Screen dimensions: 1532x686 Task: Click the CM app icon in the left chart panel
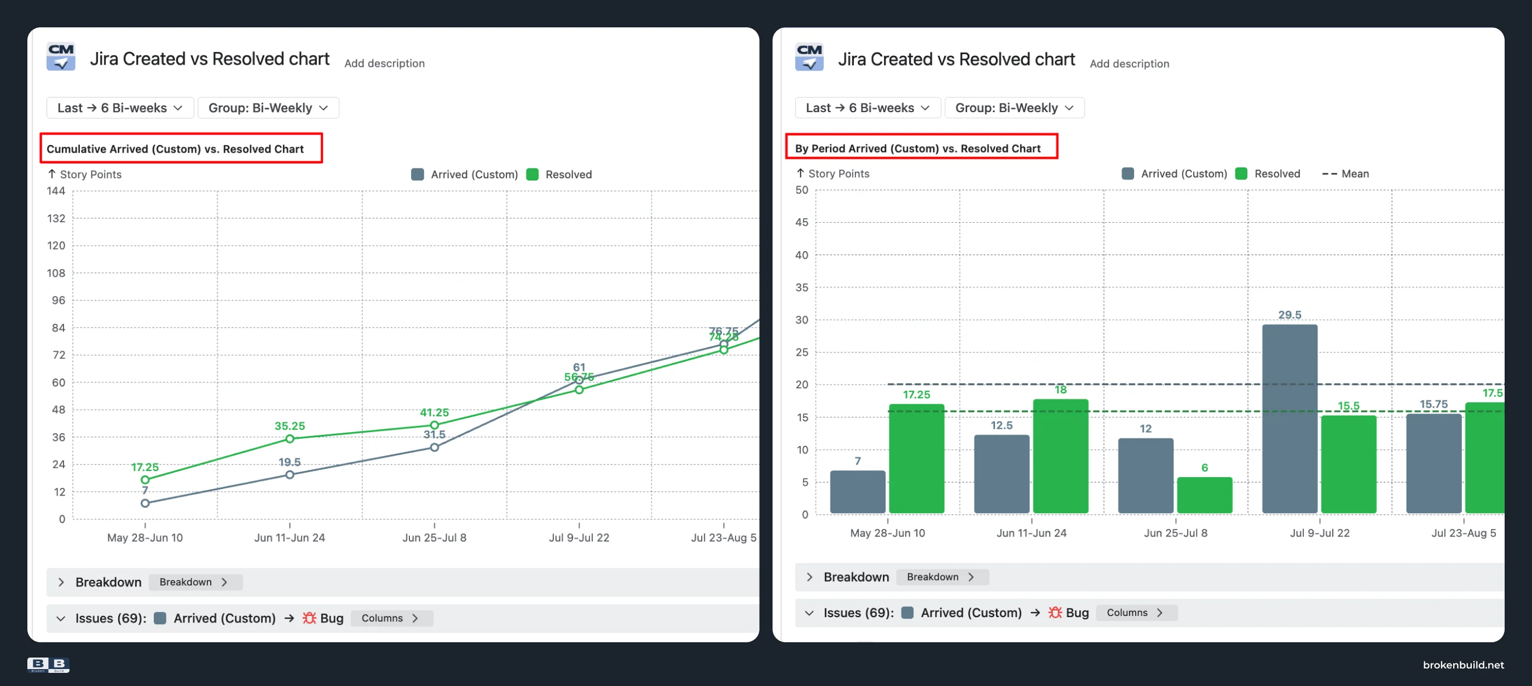point(61,57)
